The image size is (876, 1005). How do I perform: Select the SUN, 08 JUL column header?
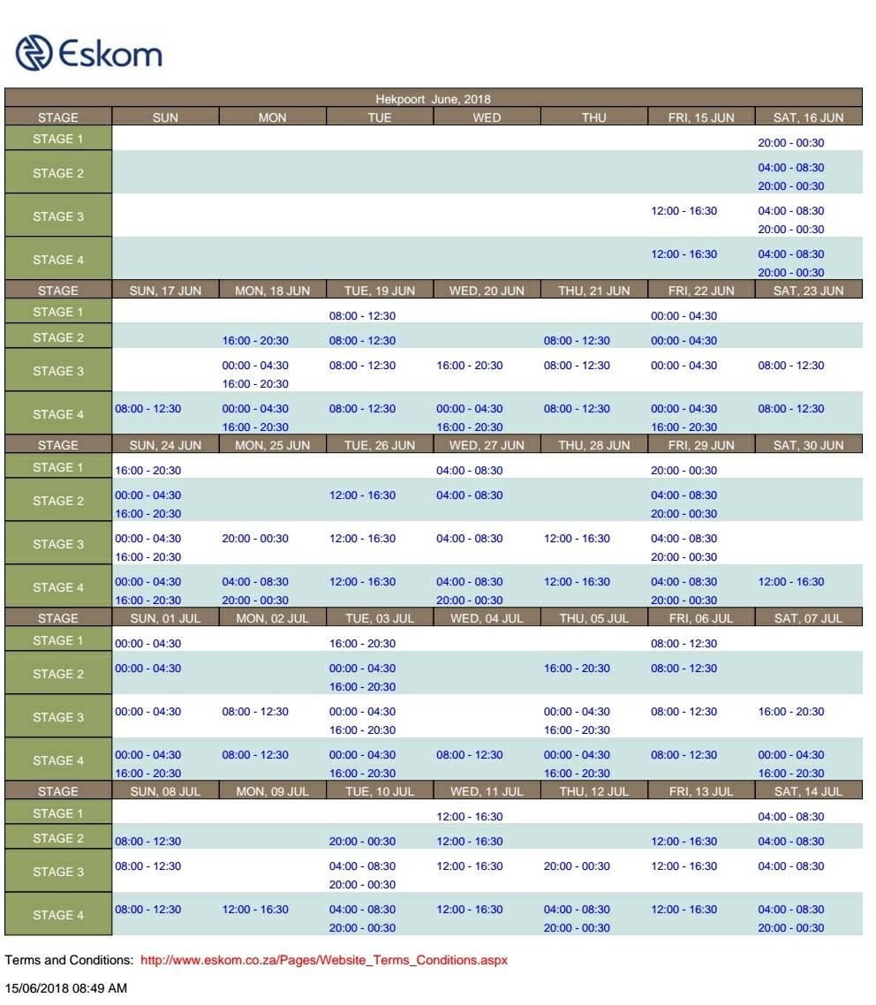click(x=165, y=791)
